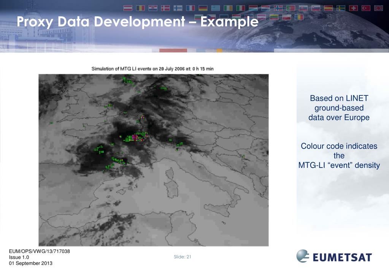
Task: Click the France flag icon
Action: pyautogui.click(x=191, y=8)
